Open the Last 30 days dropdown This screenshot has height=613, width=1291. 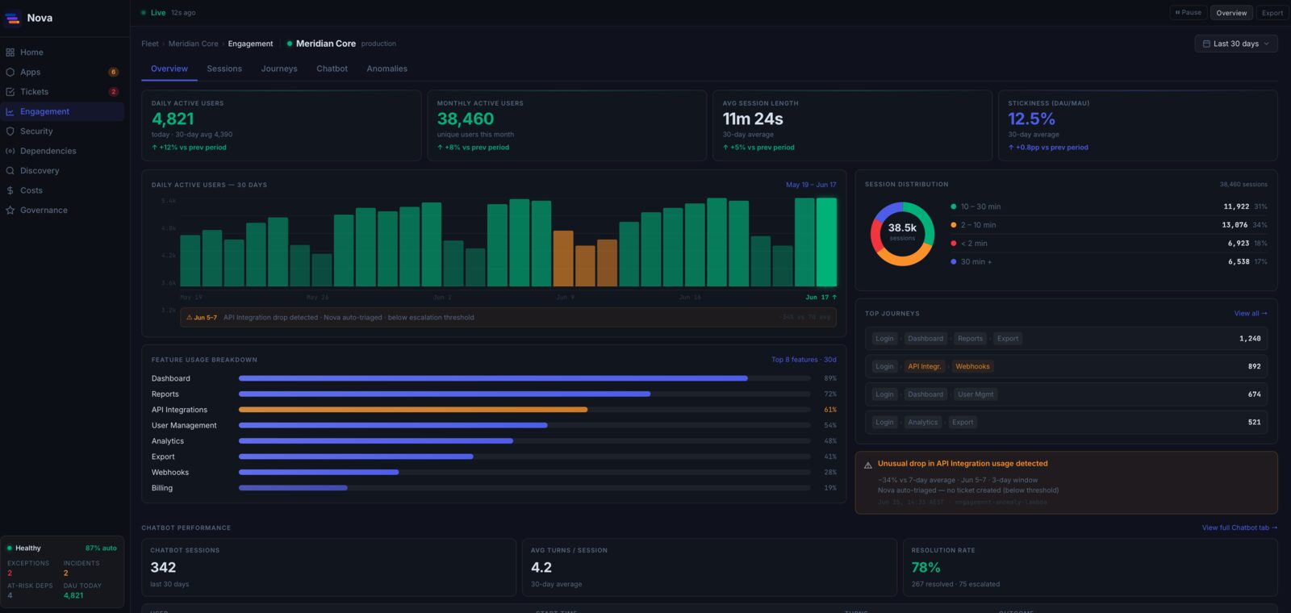pos(1235,44)
